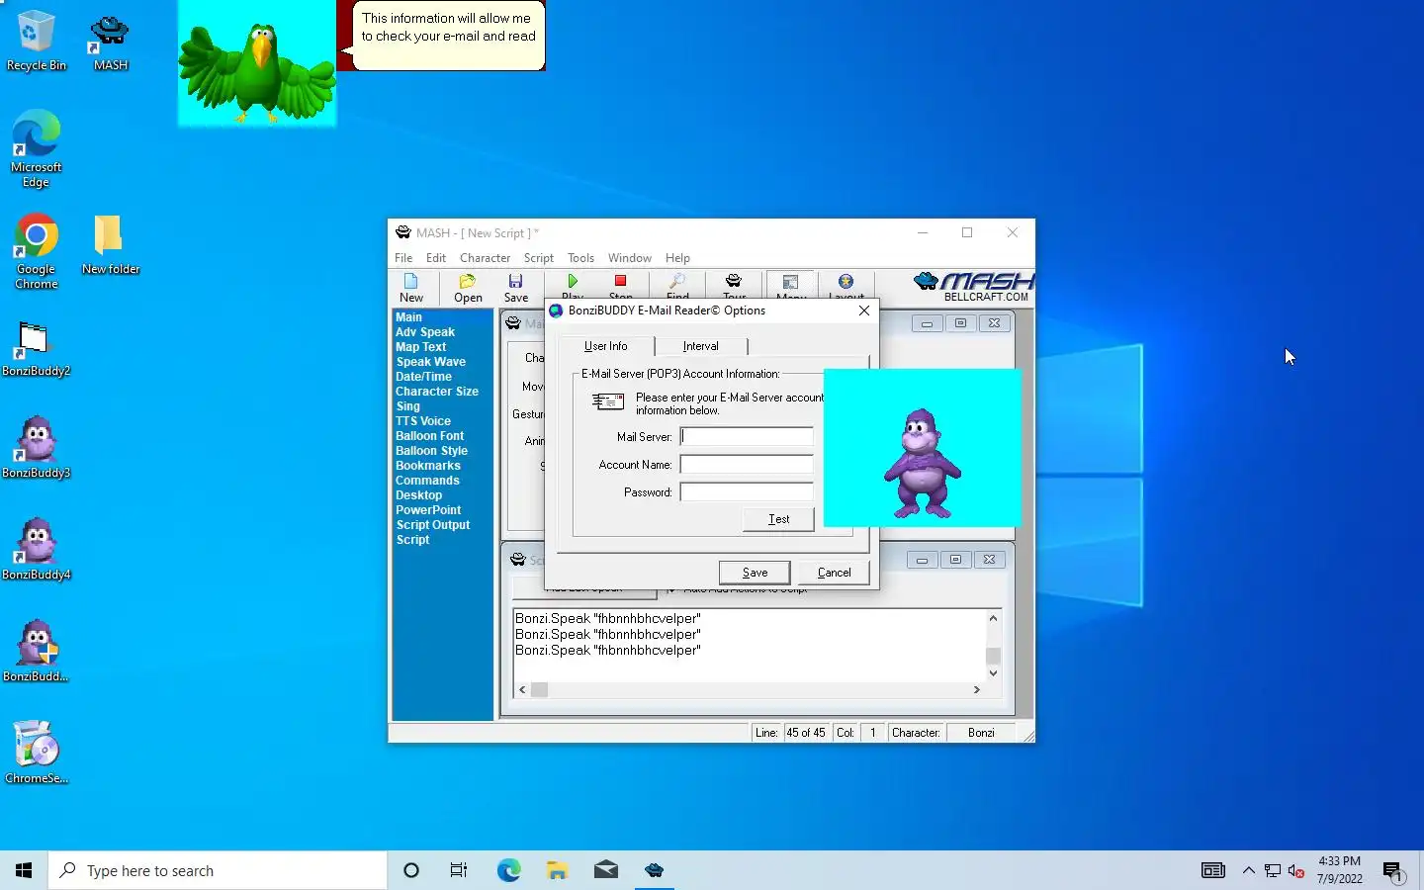Click the Cortana circle icon on taskbar
This screenshot has height=890, width=1424.
point(411,870)
